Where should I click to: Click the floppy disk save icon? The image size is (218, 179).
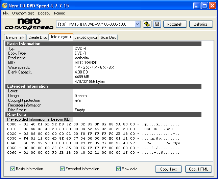157,24
